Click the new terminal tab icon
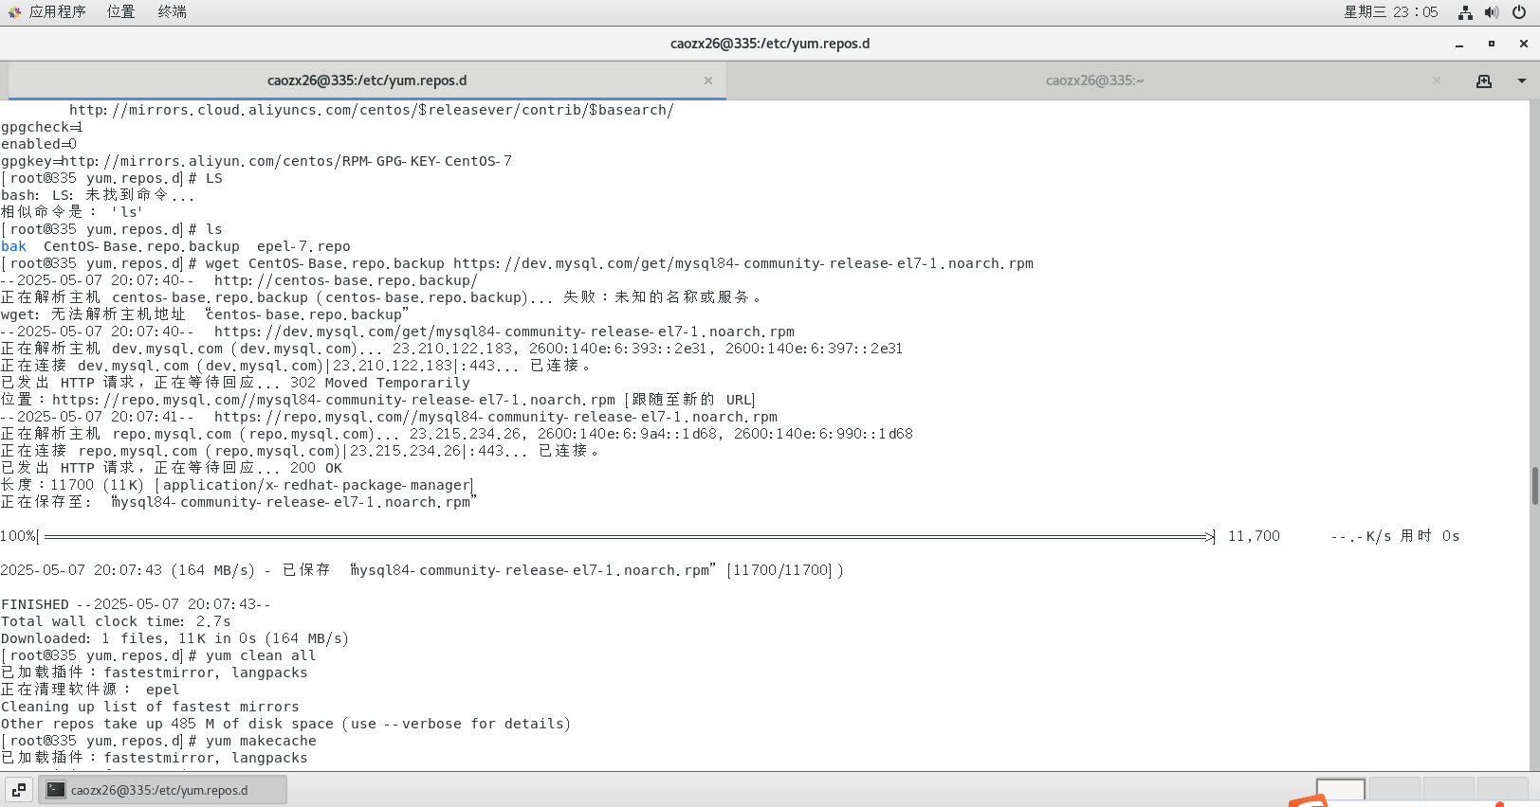The width and height of the screenshot is (1540, 807). tap(1484, 81)
